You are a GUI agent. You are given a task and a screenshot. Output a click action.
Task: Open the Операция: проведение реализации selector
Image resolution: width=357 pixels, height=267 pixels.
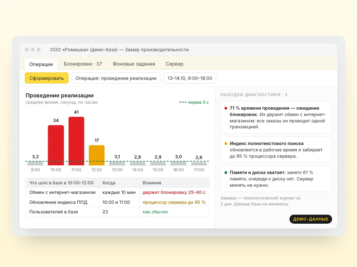[116, 78]
